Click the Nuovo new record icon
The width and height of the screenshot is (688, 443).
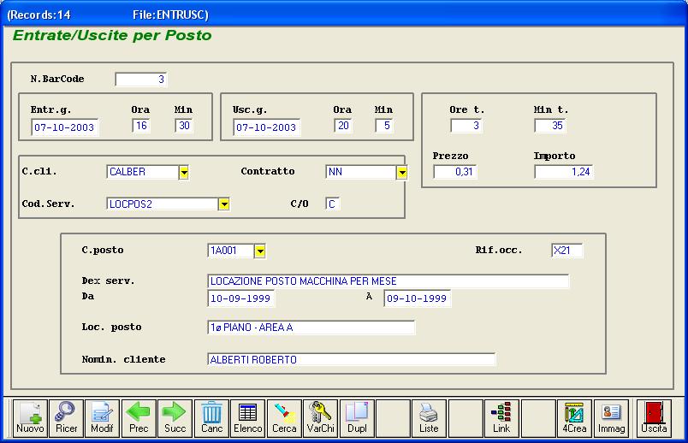[30, 418]
